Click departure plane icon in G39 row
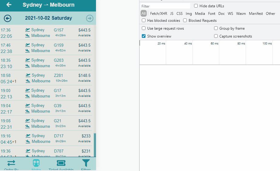 click(x=28, y=106)
